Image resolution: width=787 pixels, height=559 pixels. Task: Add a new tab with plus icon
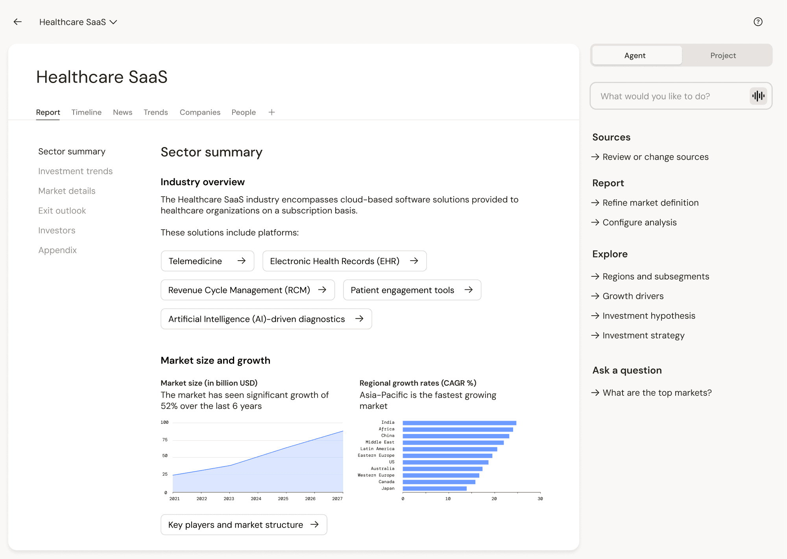click(272, 112)
